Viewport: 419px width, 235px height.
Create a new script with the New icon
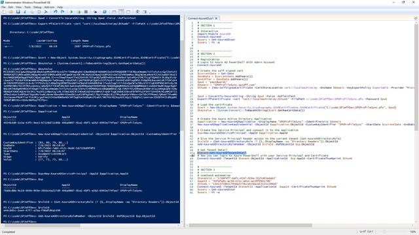(4, 12)
